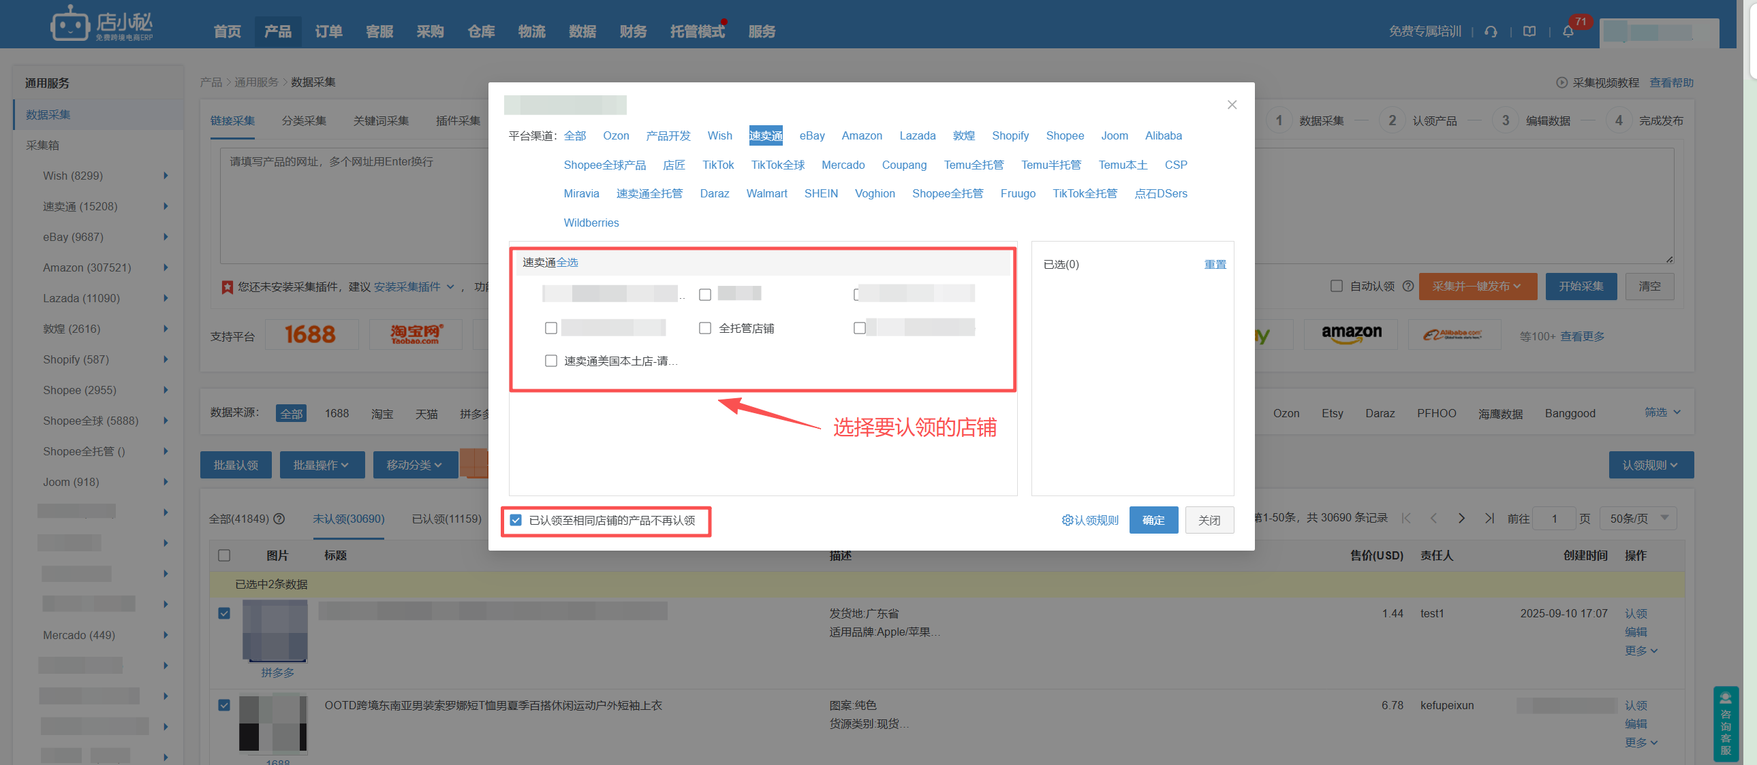Screen dimensions: 1757x765
Task: Check the blurred store checkbox left of 全托管店铺
Action: pyautogui.click(x=551, y=328)
